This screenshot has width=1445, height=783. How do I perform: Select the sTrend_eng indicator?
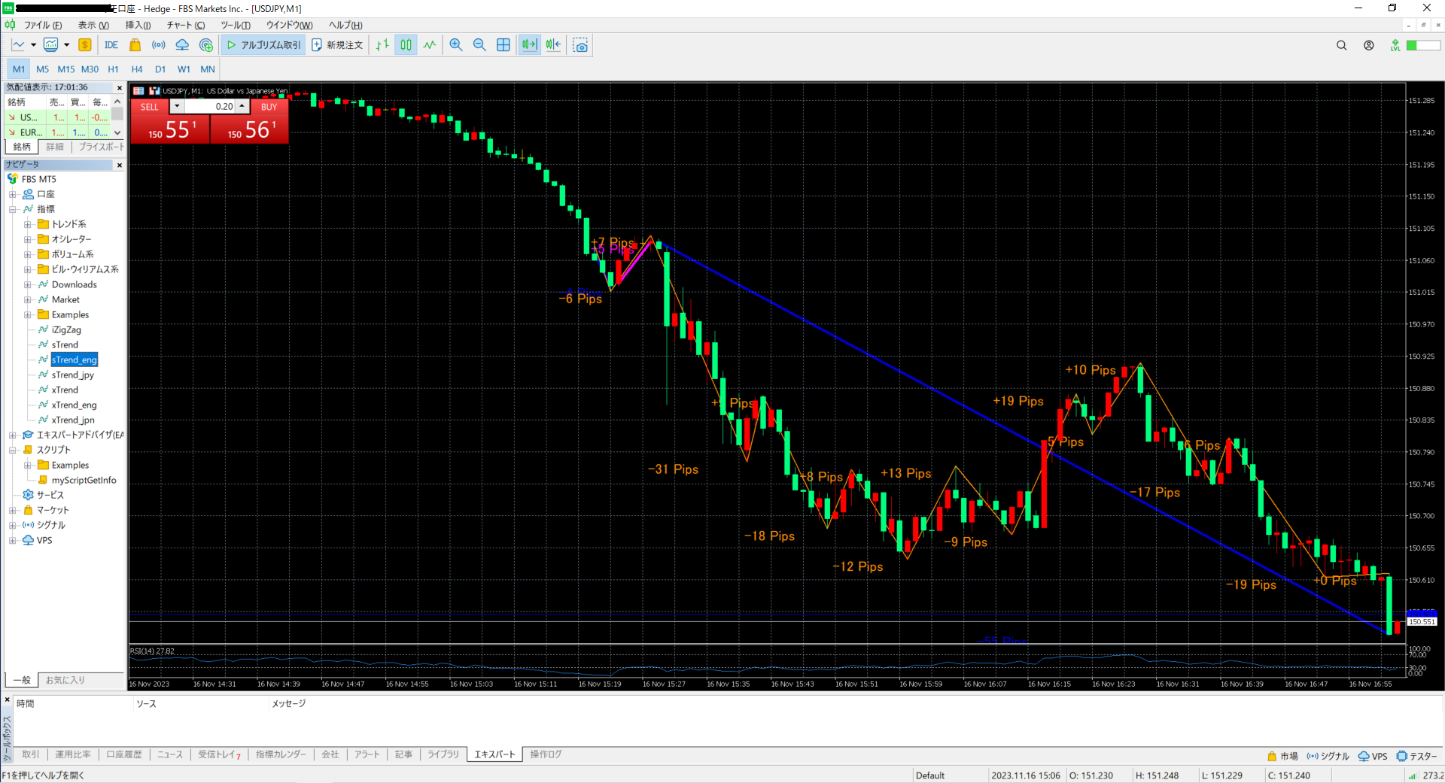(x=75, y=360)
